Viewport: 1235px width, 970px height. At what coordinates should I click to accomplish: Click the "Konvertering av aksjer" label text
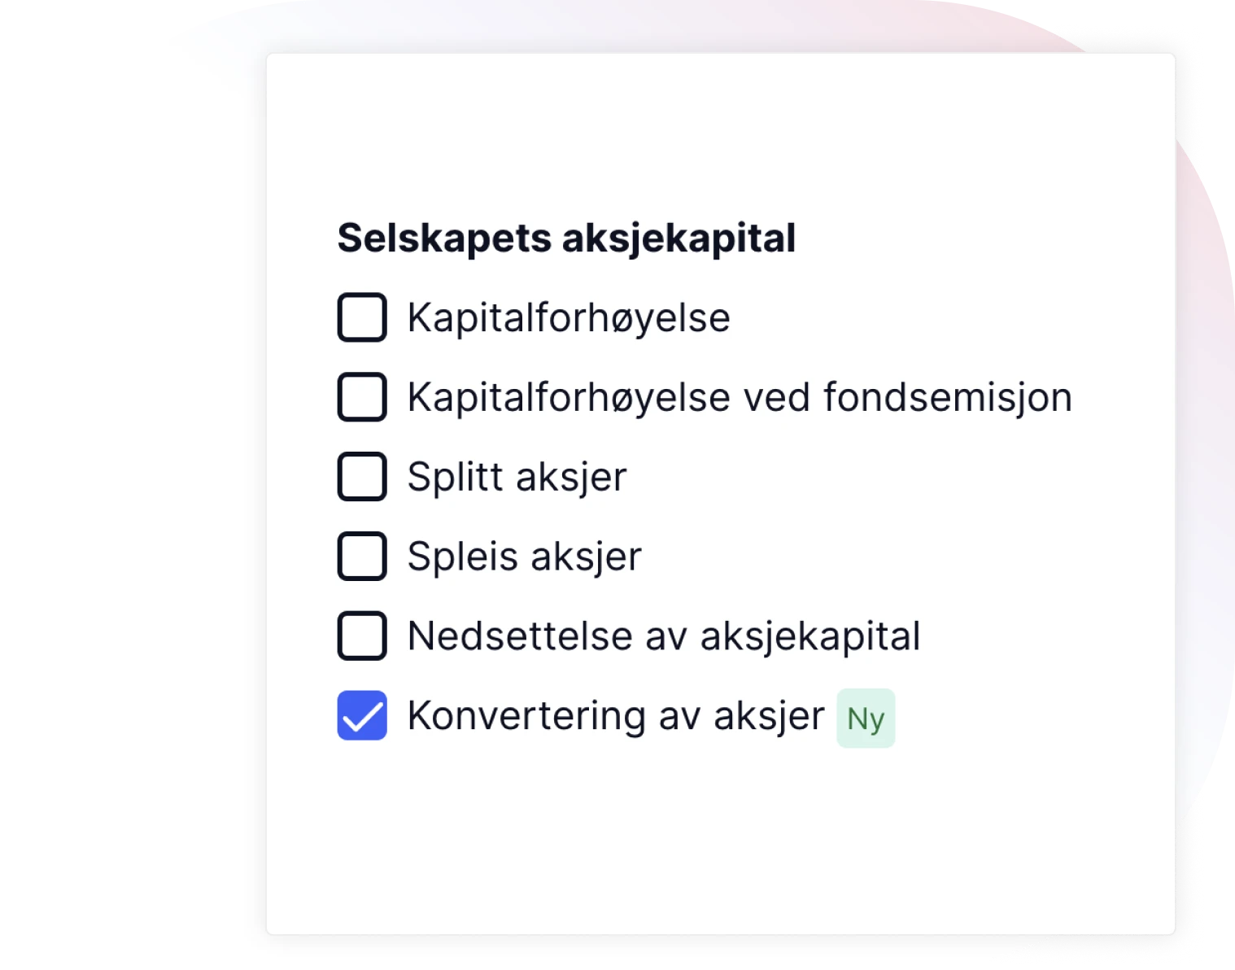(x=616, y=716)
